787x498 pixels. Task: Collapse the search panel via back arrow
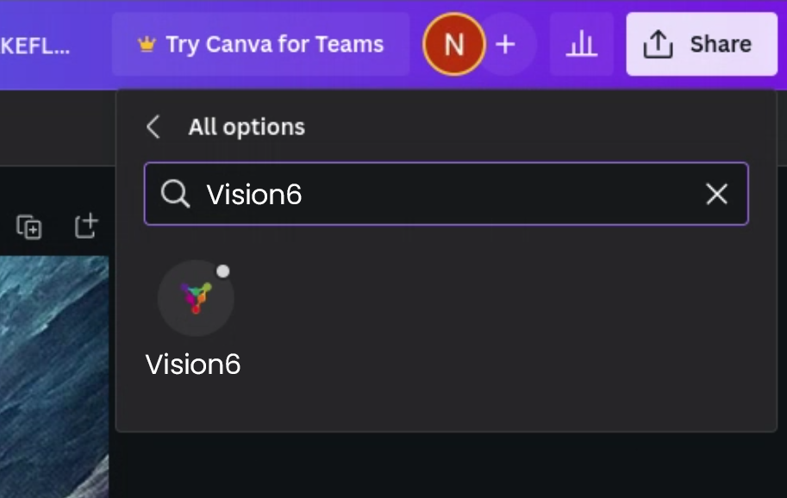pyautogui.click(x=153, y=126)
